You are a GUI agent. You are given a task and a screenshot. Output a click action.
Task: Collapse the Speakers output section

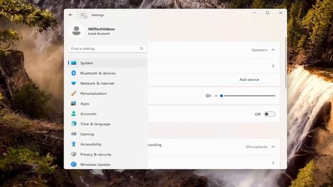tap(273, 50)
